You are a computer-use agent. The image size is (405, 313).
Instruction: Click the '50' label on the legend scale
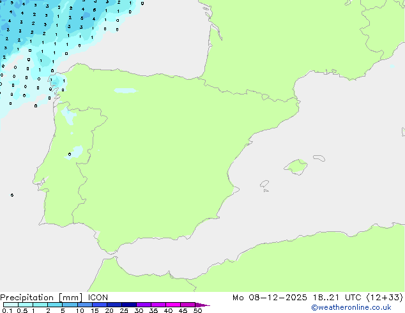[x=197, y=310]
